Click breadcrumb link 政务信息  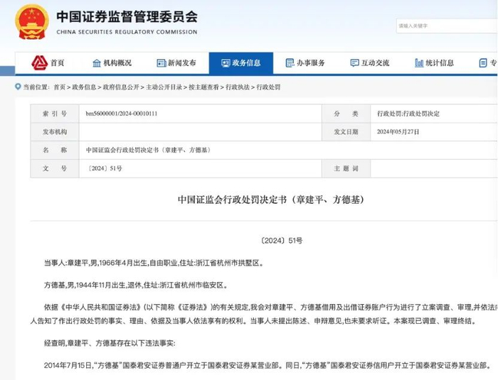click(x=84, y=87)
